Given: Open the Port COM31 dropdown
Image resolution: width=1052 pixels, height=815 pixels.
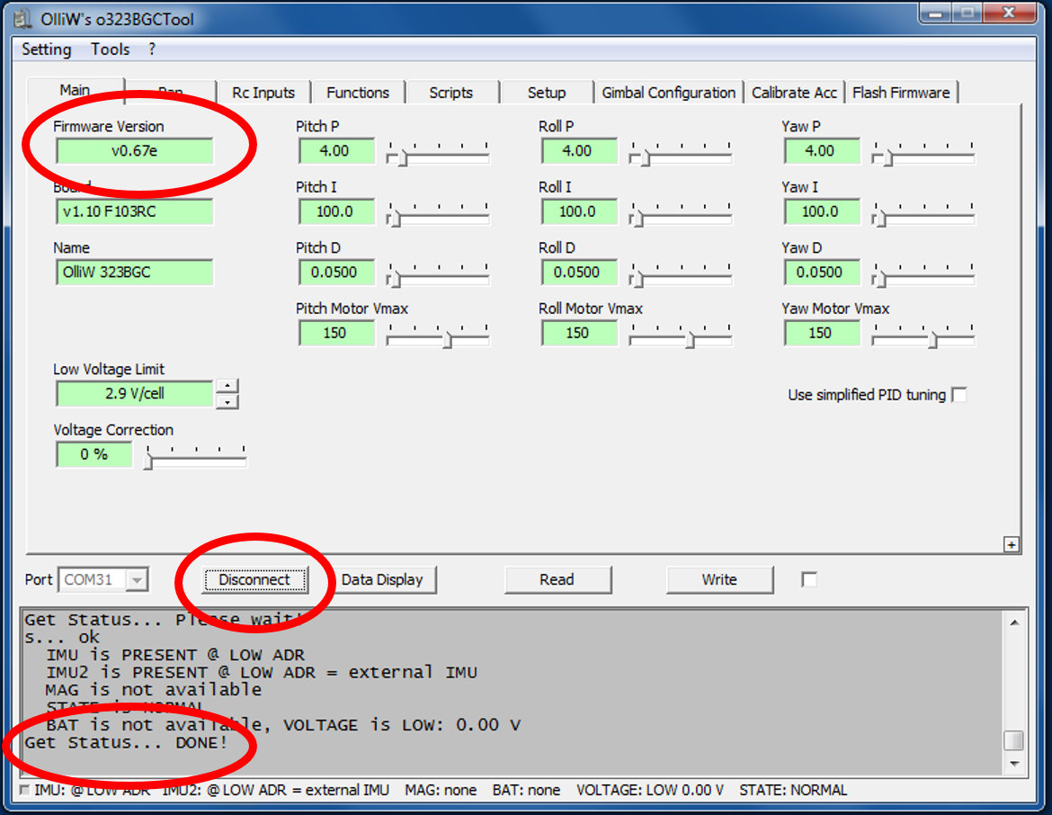Looking at the screenshot, I should point(137,580).
